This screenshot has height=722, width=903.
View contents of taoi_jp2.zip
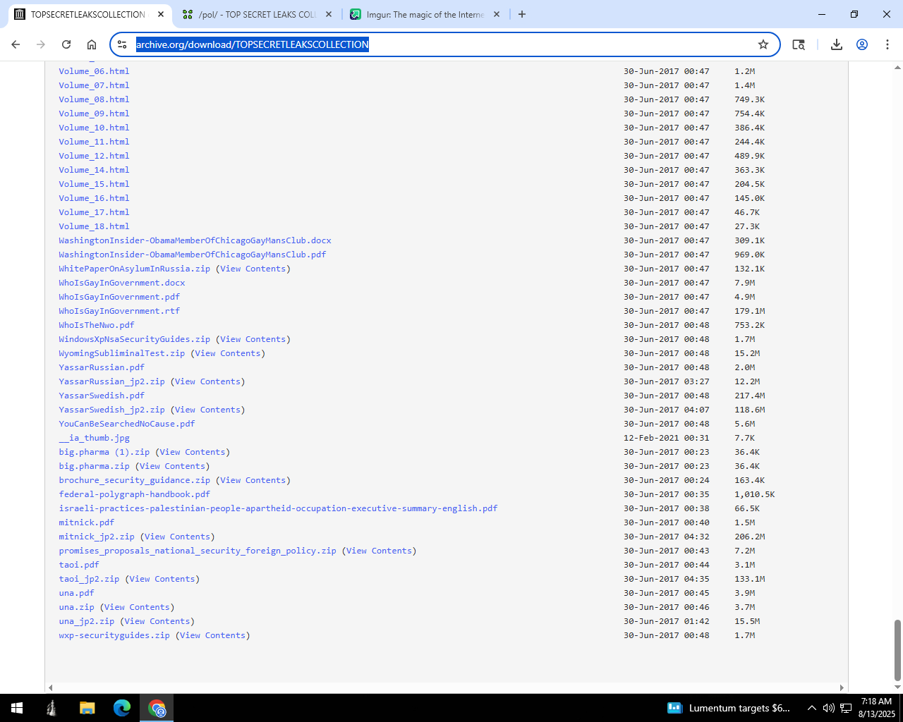162,579
